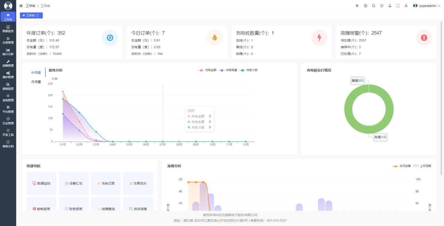Click the 投诉管理 shortcut card

[x=138, y=208]
